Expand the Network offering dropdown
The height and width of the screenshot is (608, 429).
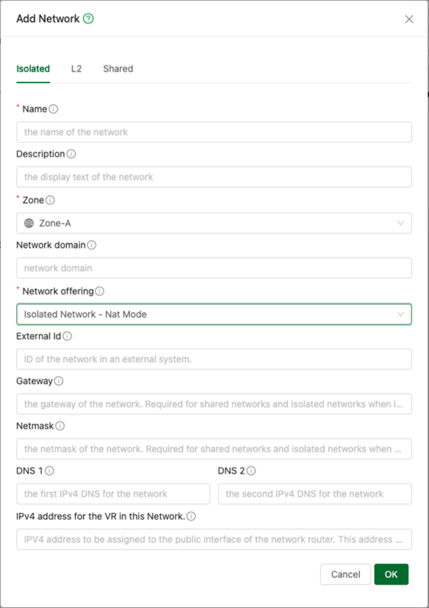[x=214, y=314]
